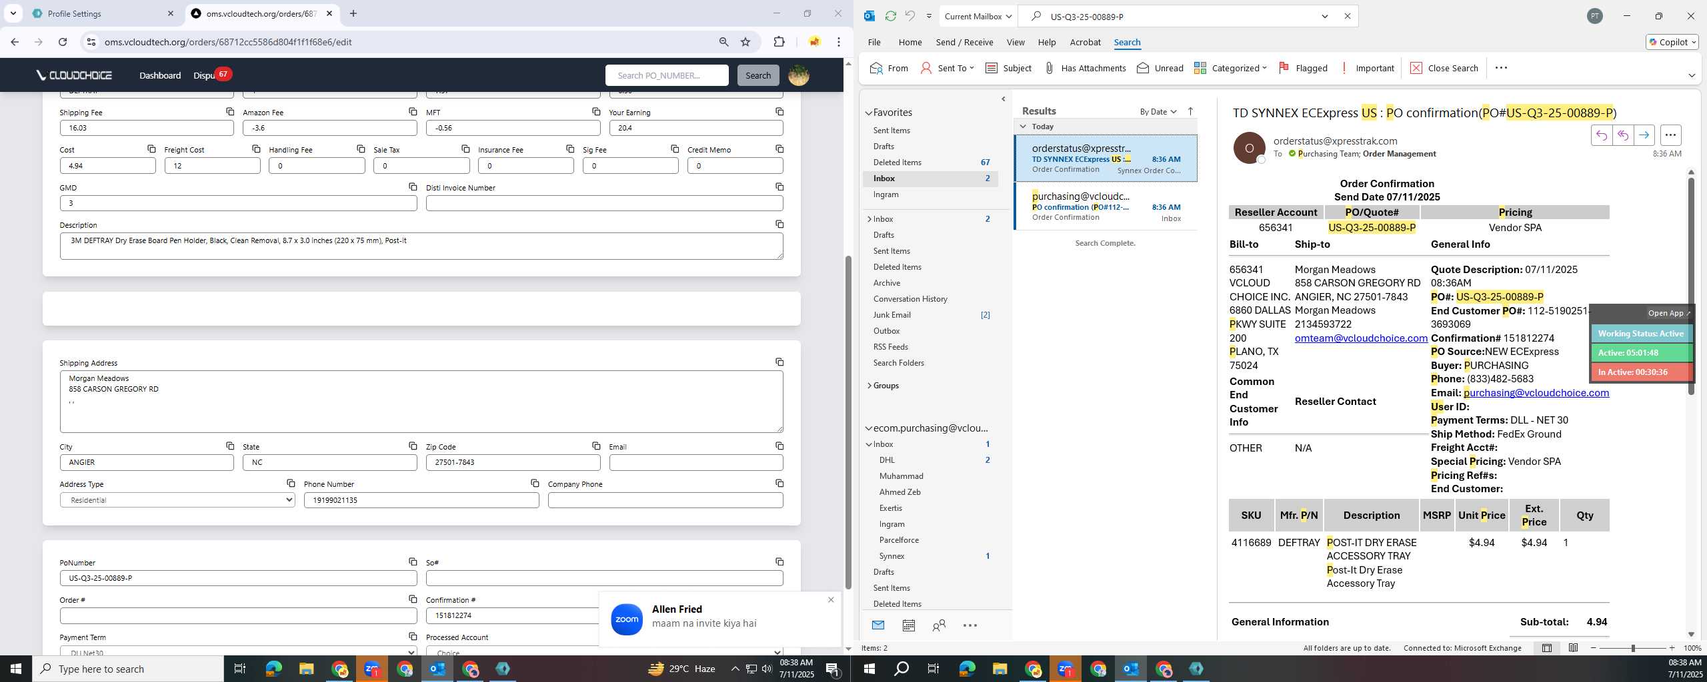Open Sent To filter dropdown

947,68
